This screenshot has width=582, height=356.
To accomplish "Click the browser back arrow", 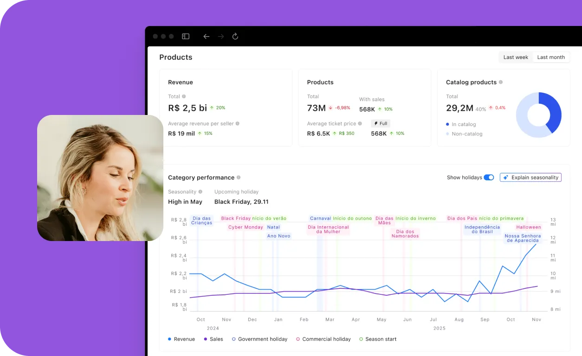I will [x=207, y=37].
